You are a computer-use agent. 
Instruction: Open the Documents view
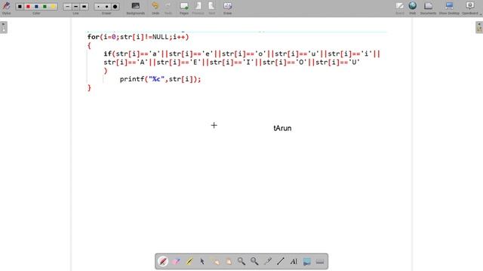click(x=428, y=8)
